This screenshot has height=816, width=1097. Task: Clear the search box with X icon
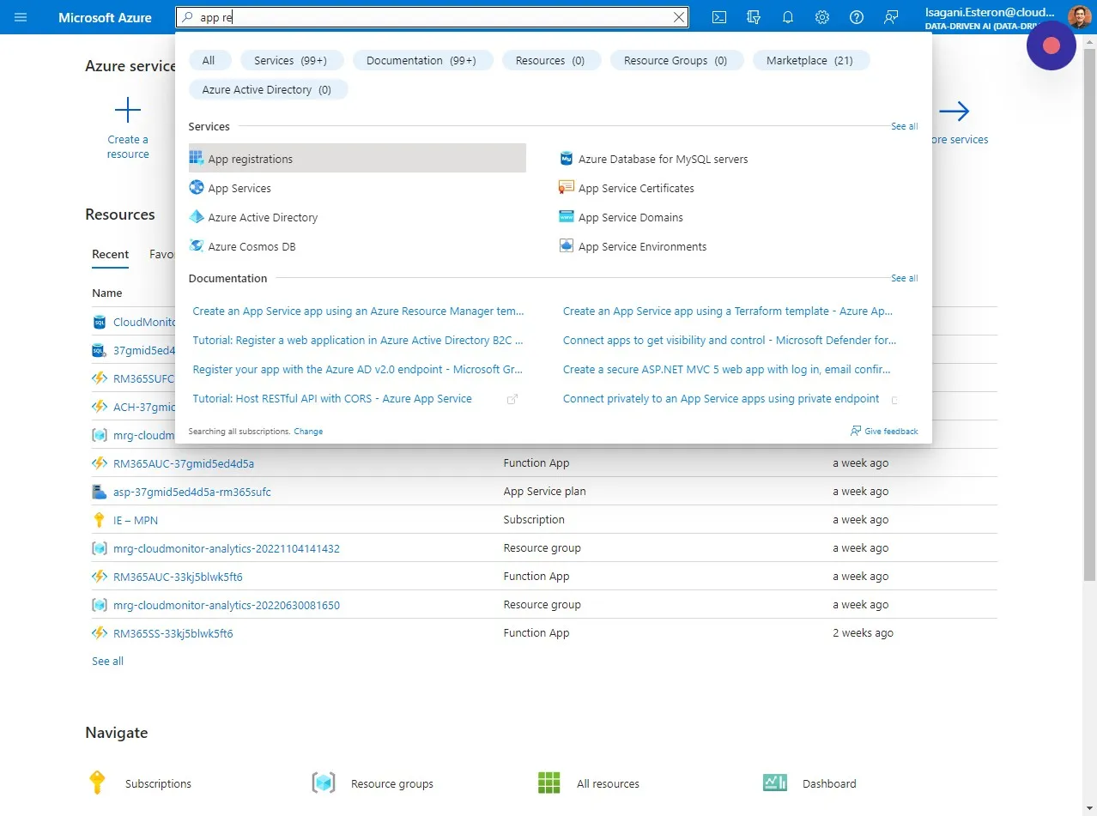point(679,17)
